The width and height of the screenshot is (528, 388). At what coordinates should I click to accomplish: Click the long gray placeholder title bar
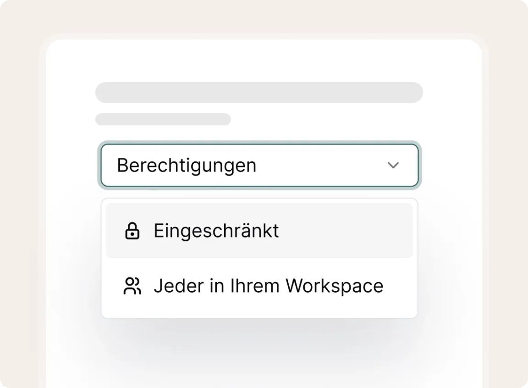coord(259,93)
